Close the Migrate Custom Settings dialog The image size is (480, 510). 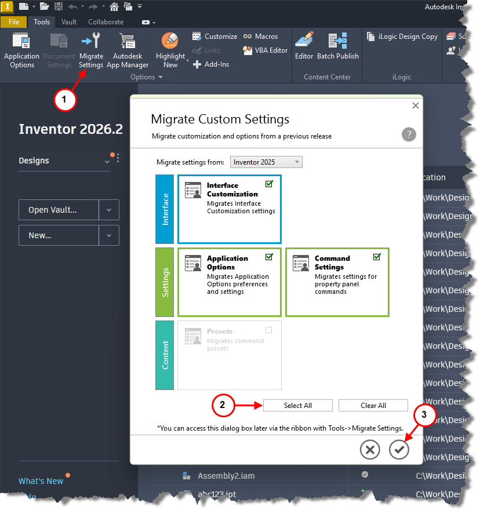click(x=415, y=105)
